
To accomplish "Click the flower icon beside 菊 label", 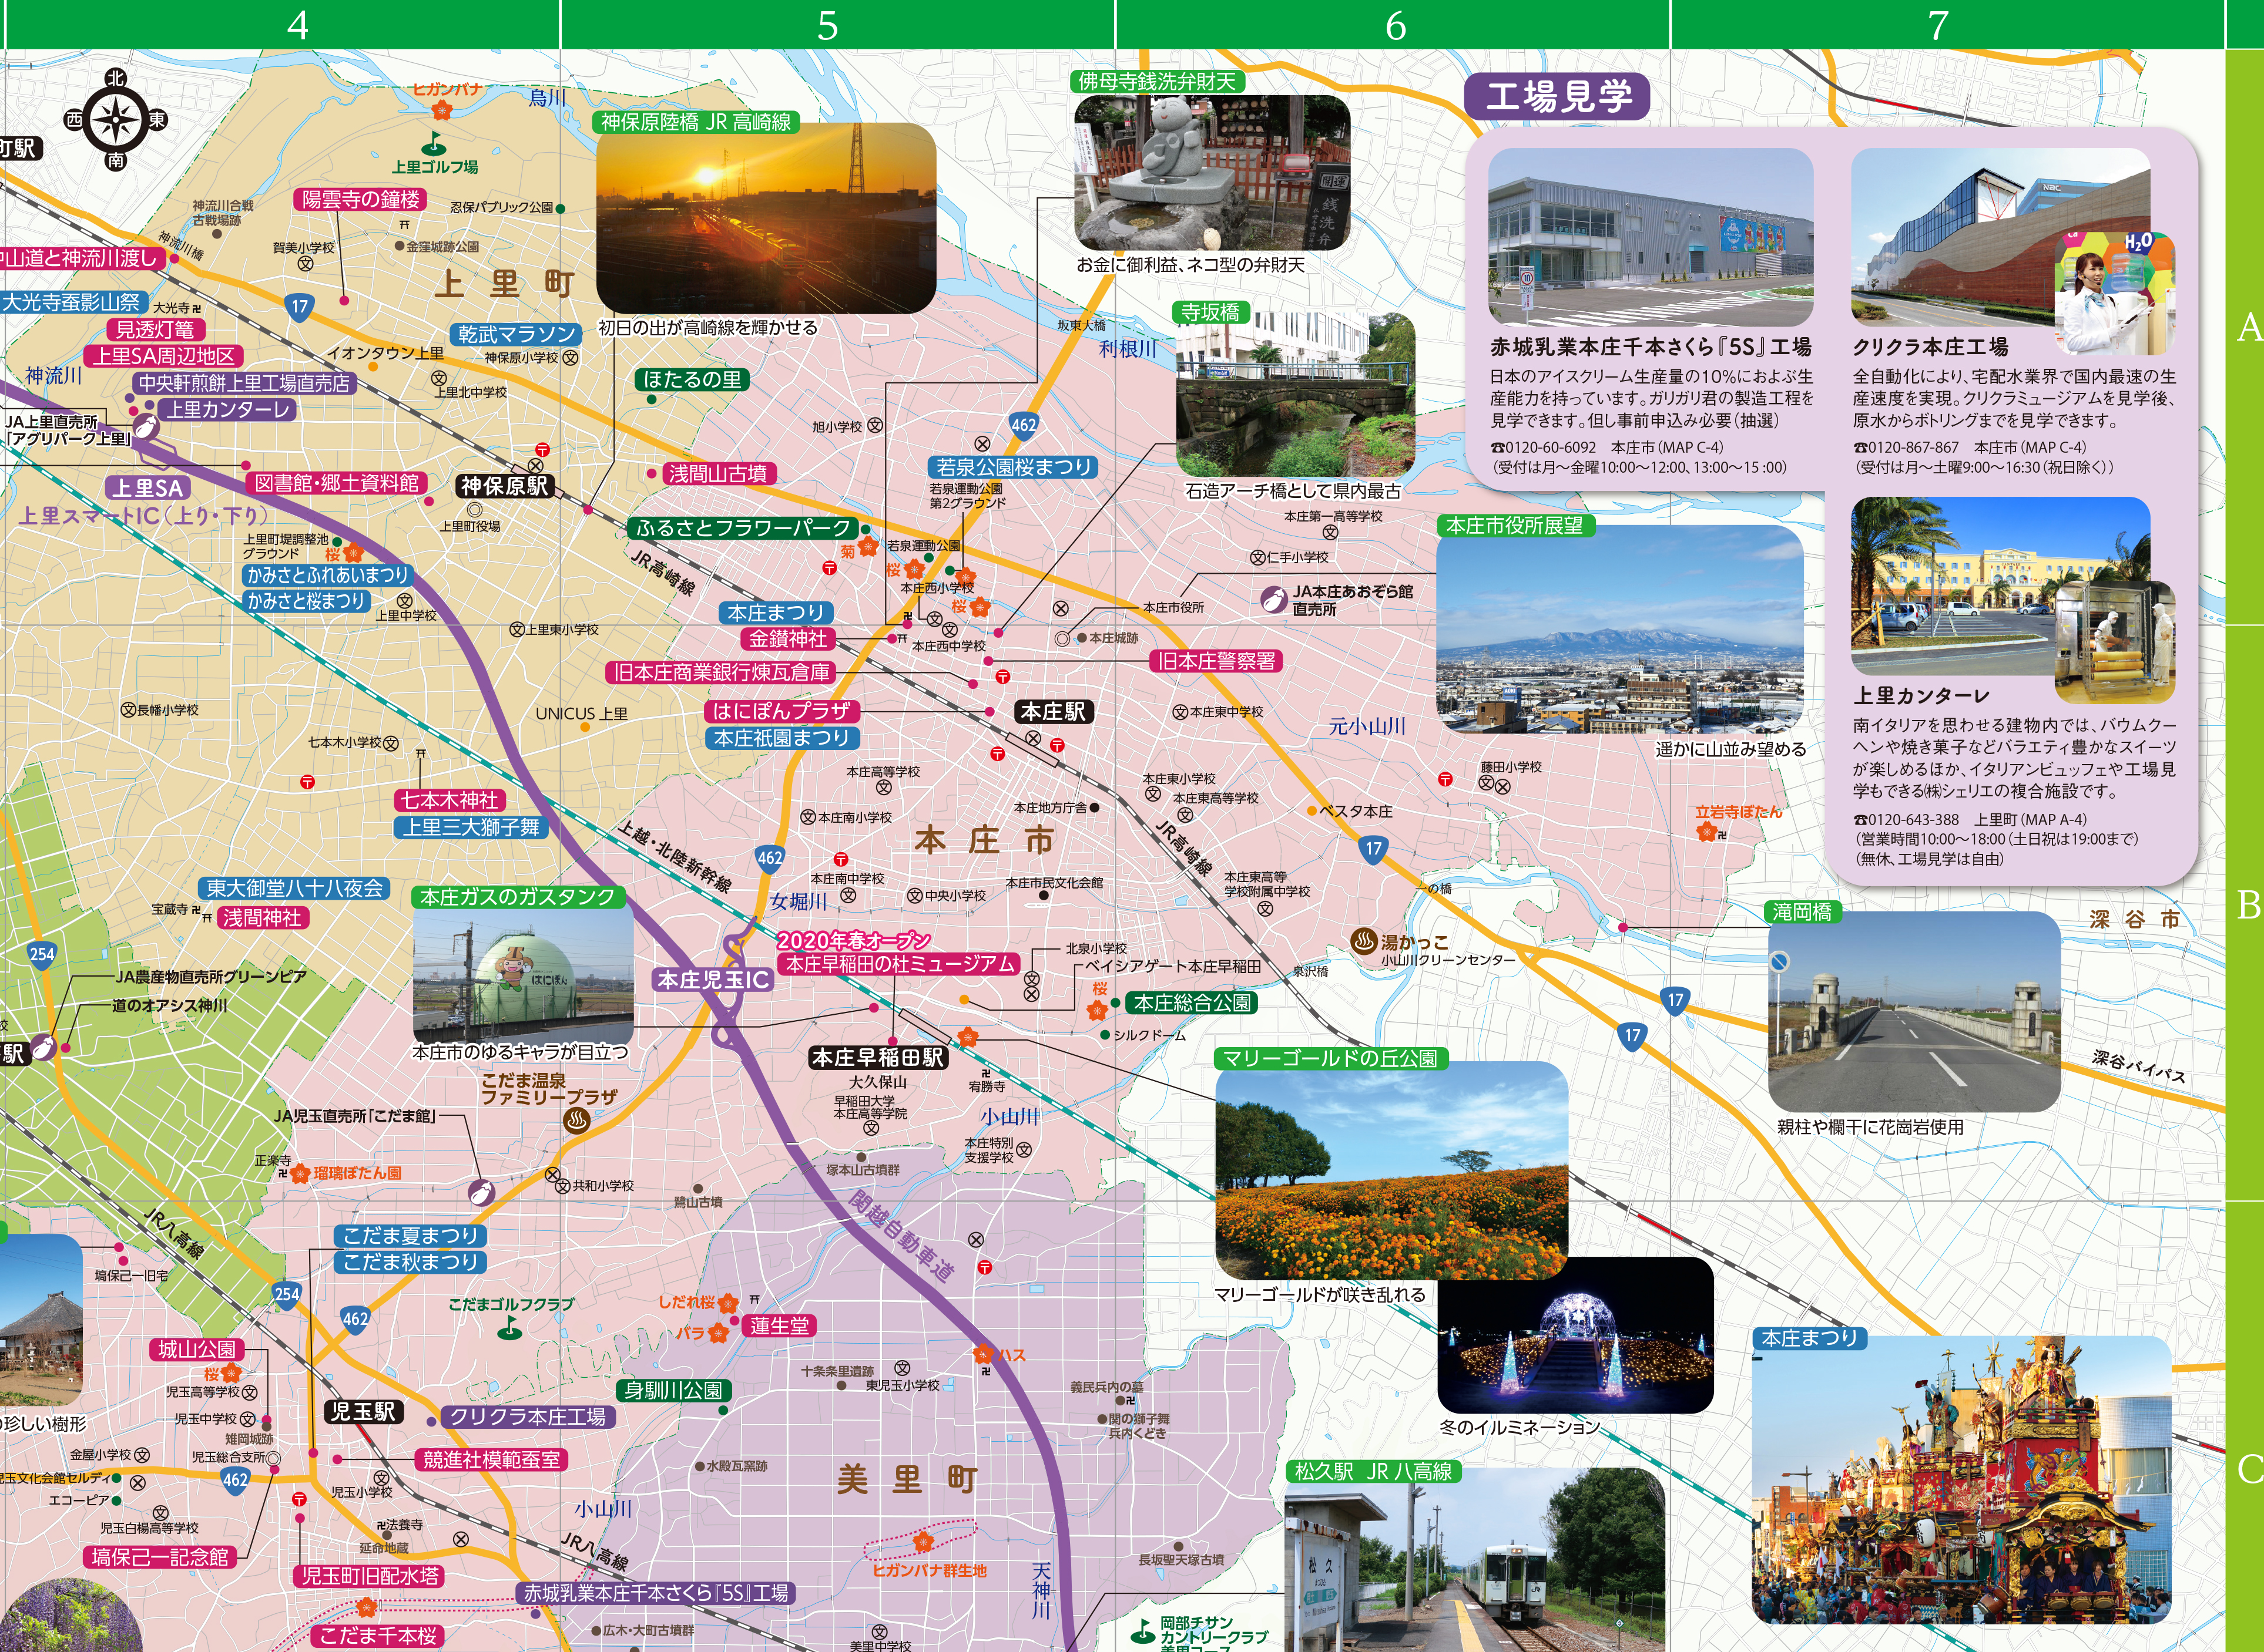I will pyautogui.click(x=867, y=546).
